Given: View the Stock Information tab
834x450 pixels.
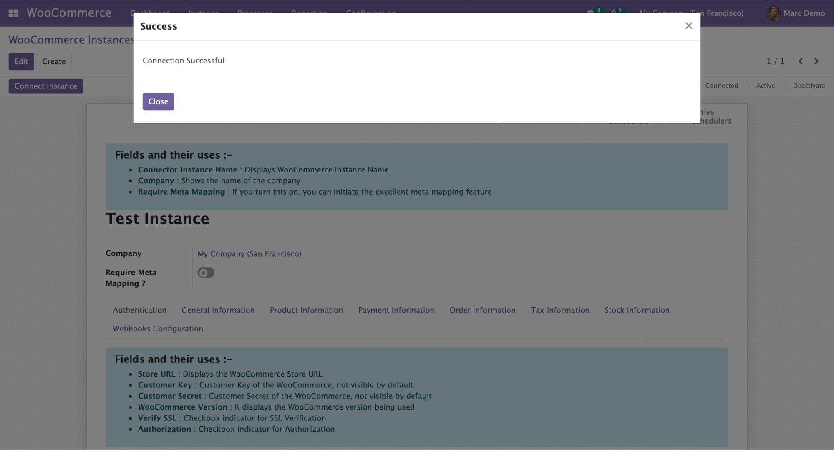Looking at the screenshot, I should pyautogui.click(x=637, y=310).
